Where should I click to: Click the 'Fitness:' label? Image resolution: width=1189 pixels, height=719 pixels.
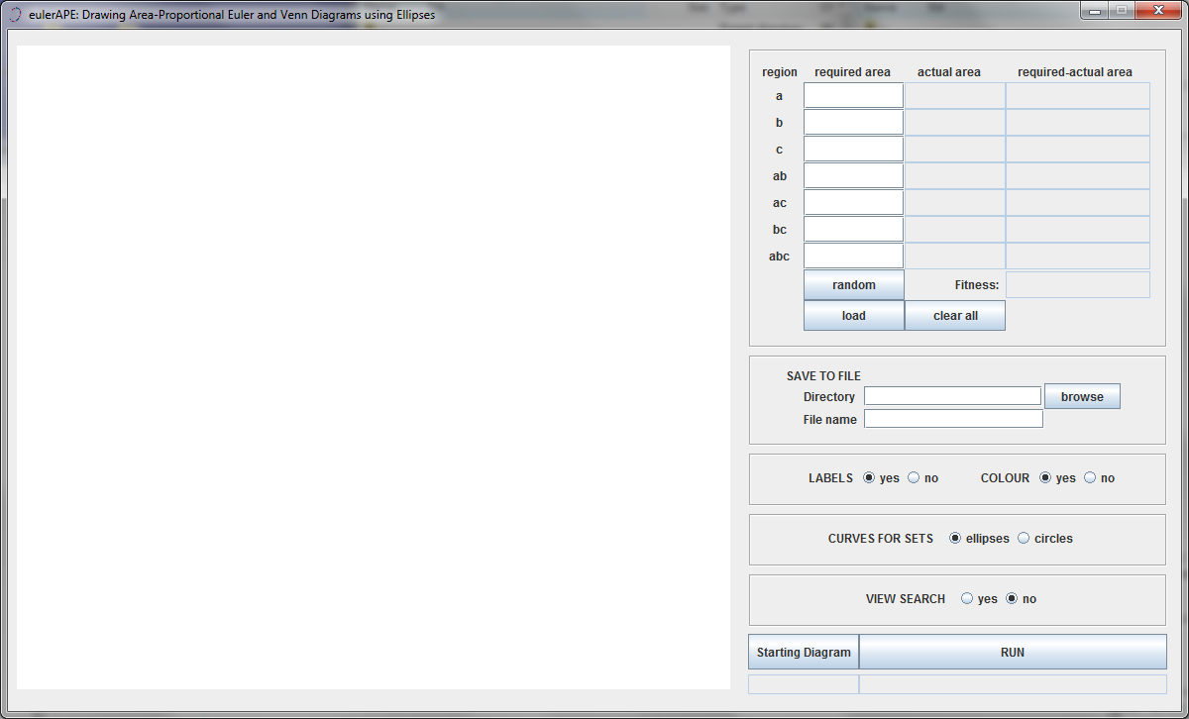pyautogui.click(x=977, y=285)
